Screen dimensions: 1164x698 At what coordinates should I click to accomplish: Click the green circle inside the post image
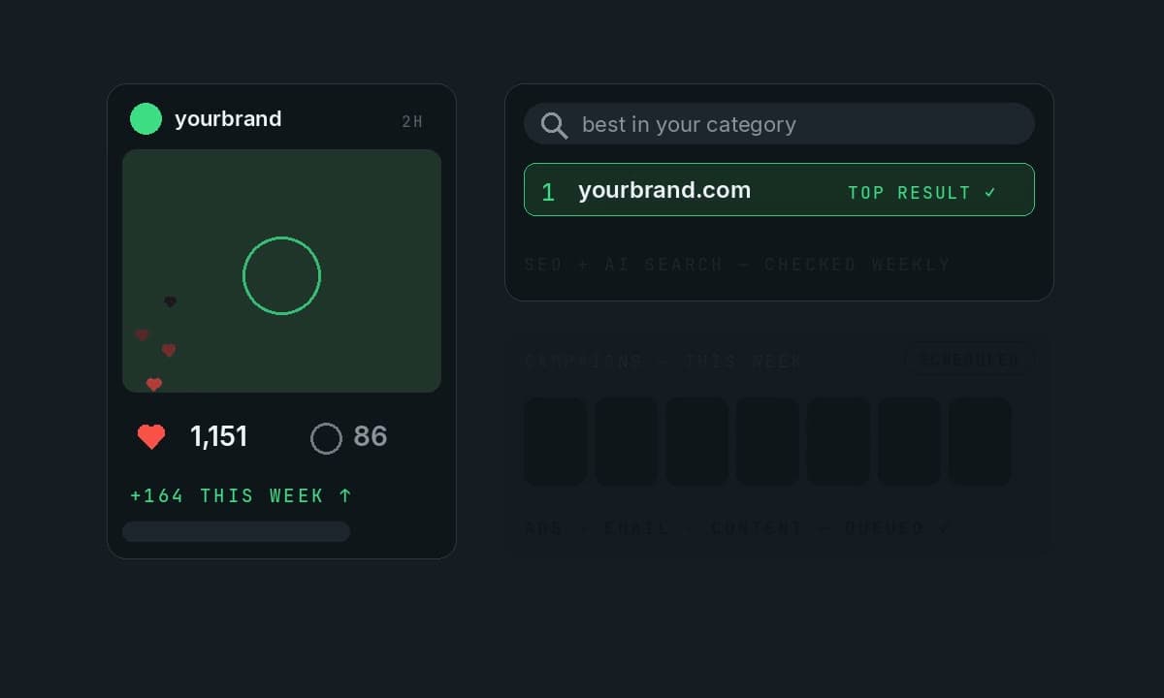coord(281,275)
